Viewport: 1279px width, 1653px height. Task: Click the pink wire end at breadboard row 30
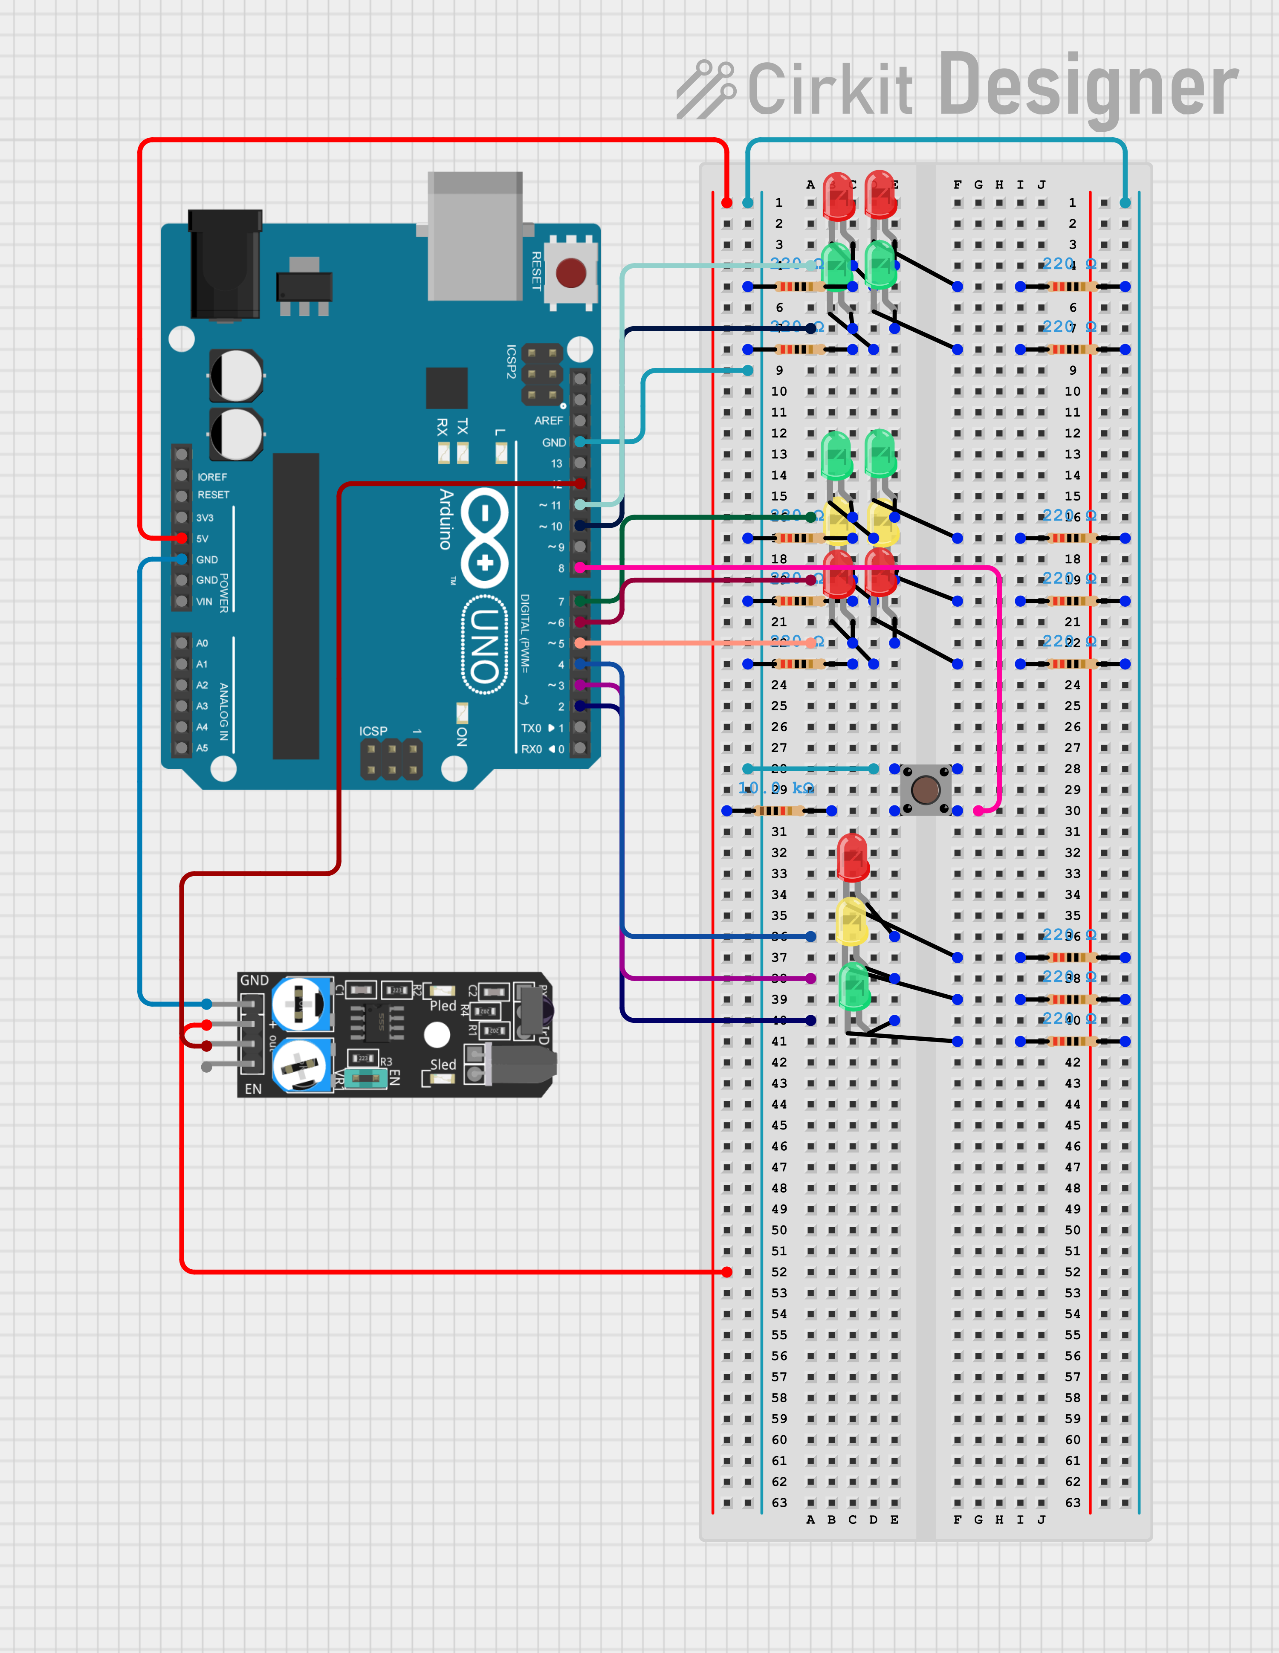[978, 811]
